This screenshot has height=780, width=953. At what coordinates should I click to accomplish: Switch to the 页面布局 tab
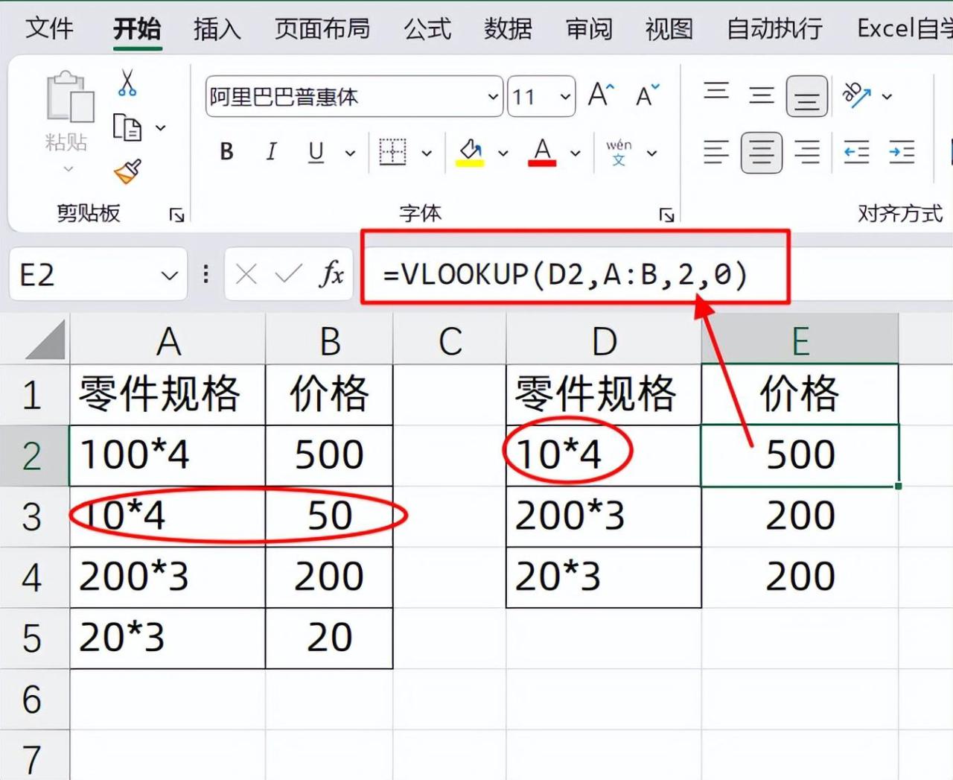coord(322,28)
